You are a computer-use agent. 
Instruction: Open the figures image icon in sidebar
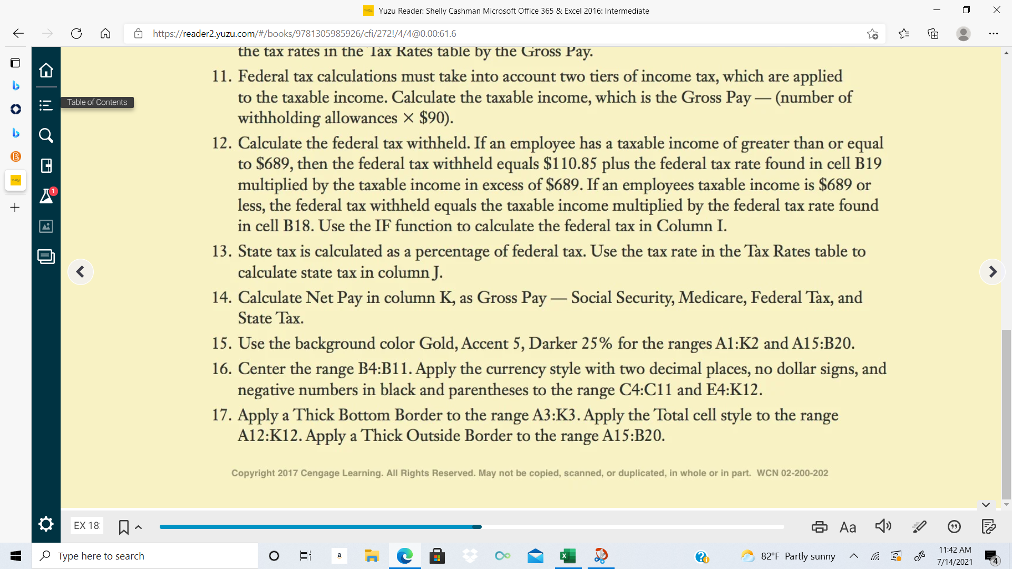click(x=46, y=227)
